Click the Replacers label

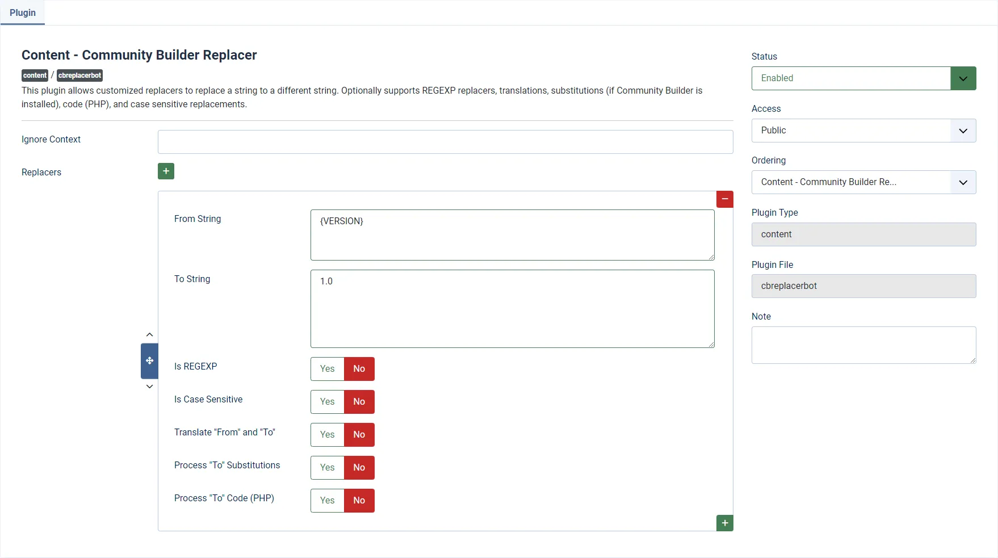point(41,173)
